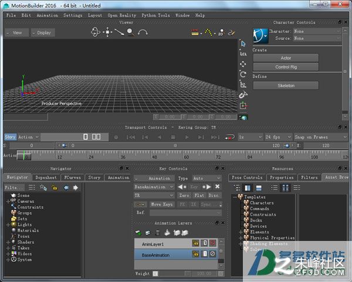The width and height of the screenshot is (352, 282).
Task: Open the Source None dropdown
Action: click(x=317, y=38)
